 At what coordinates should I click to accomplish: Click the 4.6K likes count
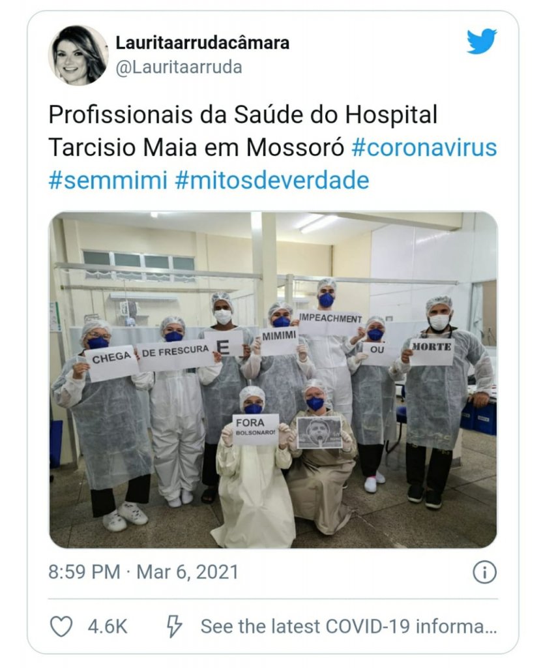[x=108, y=627]
